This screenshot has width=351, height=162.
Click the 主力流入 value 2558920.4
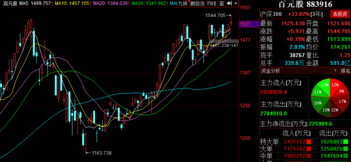click(274, 92)
